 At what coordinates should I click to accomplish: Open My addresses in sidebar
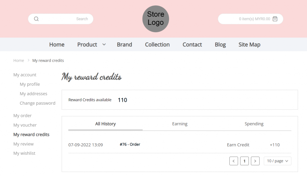point(34,94)
